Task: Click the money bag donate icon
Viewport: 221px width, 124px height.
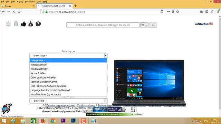Action: pos(31,24)
